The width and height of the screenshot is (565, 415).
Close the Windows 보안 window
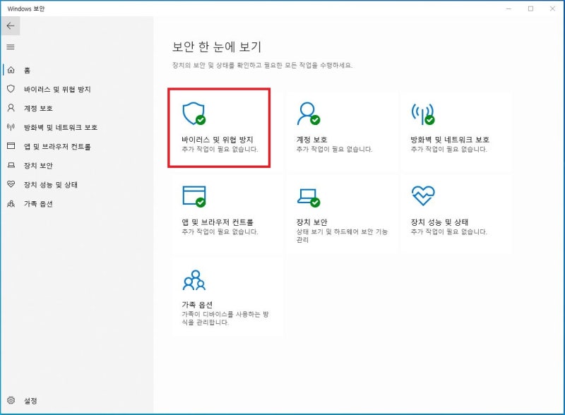point(552,8)
